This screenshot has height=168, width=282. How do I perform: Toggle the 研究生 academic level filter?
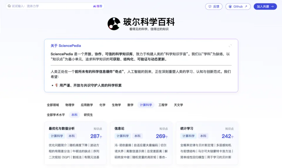tap(88, 115)
